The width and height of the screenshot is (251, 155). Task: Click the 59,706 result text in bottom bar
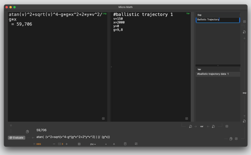coord(42,130)
